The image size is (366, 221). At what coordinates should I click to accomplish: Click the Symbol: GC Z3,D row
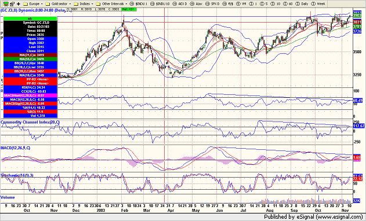click(30, 23)
